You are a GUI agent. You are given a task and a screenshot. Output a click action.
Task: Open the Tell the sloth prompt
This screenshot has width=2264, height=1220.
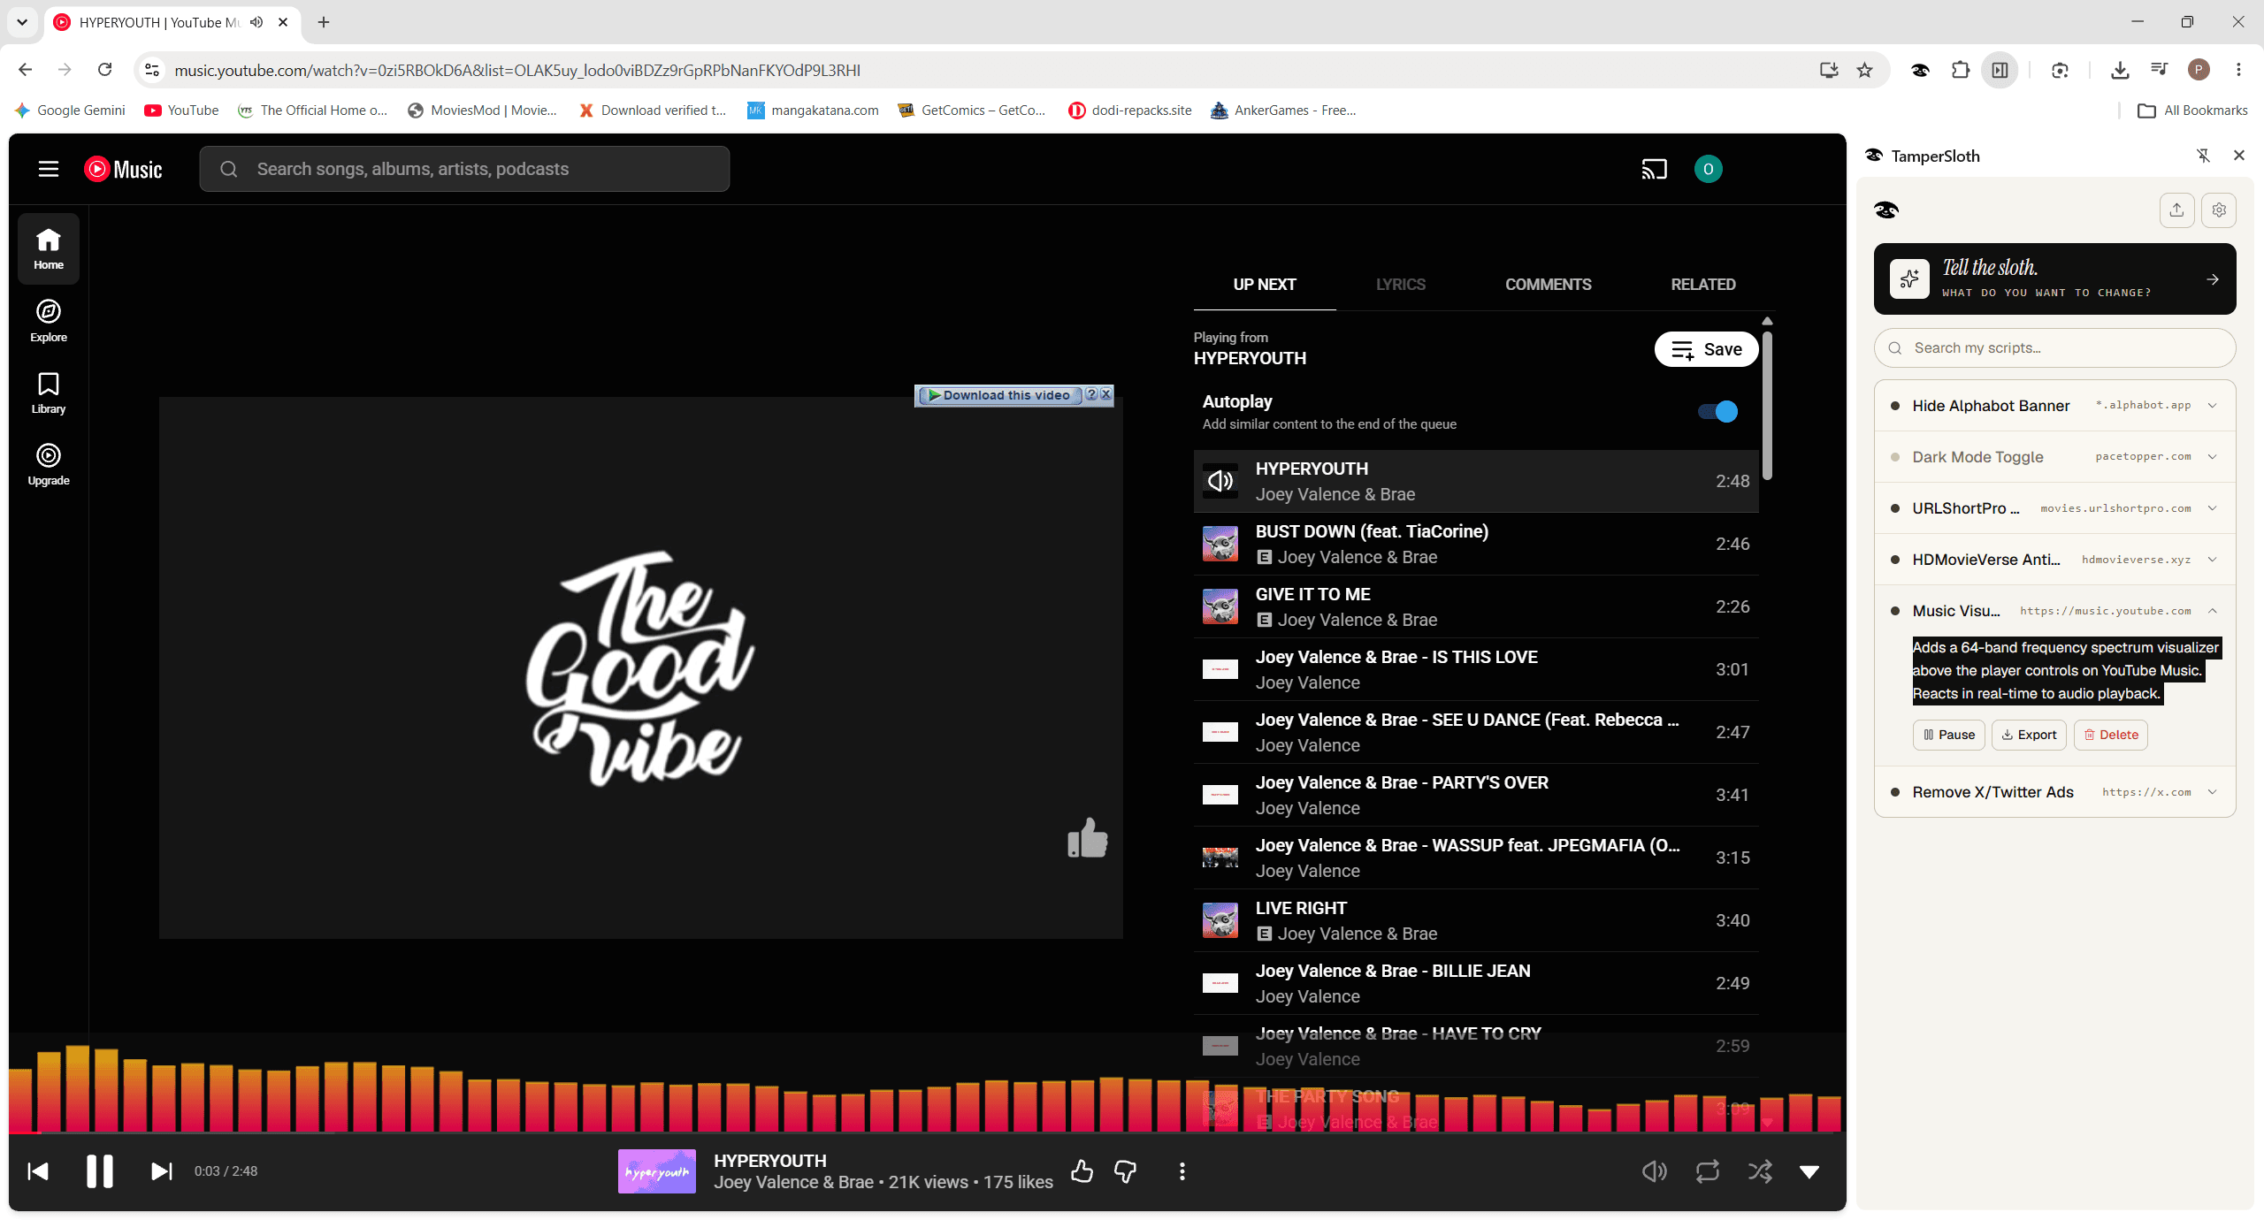[2054, 279]
